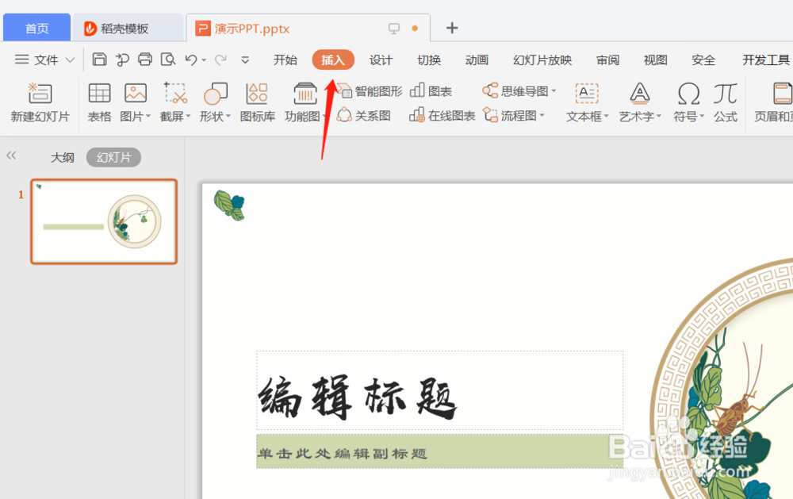Image resolution: width=793 pixels, height=499 pixels.
Task: Insert a formula with the 公式 icon
Action: click(725, 101)
